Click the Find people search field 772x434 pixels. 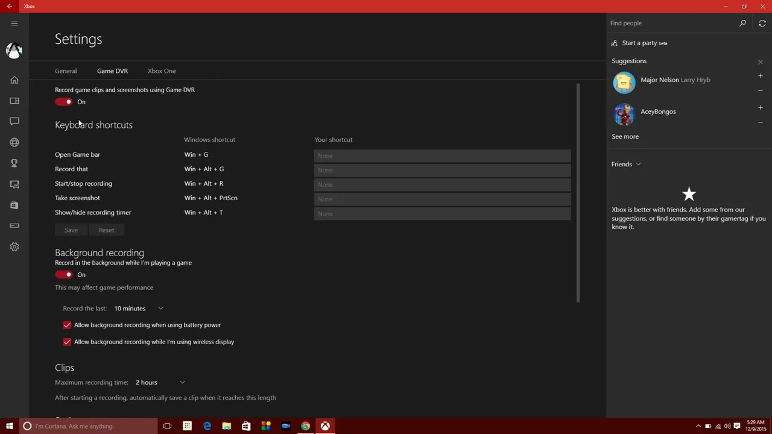coord(672,23)
